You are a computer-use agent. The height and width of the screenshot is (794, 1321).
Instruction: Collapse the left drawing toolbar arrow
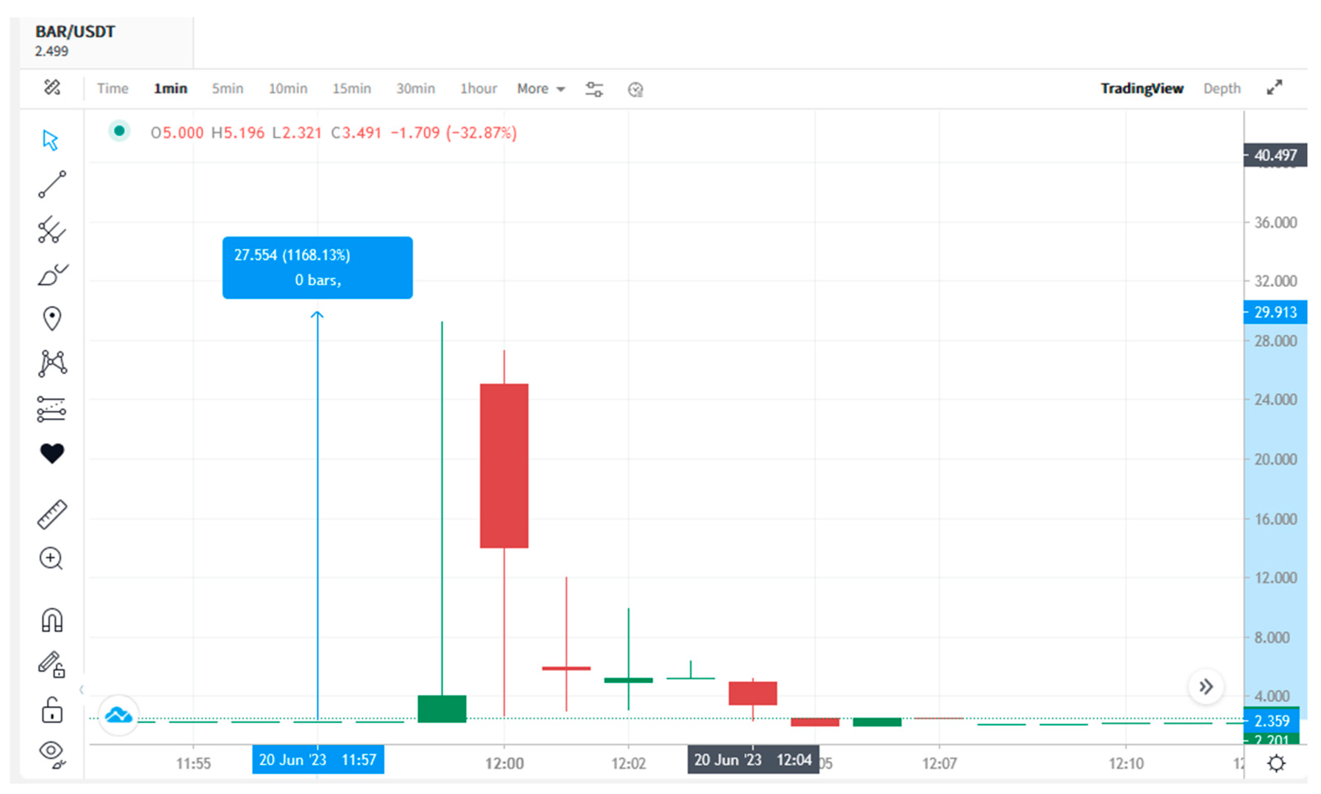pos(81,690)
